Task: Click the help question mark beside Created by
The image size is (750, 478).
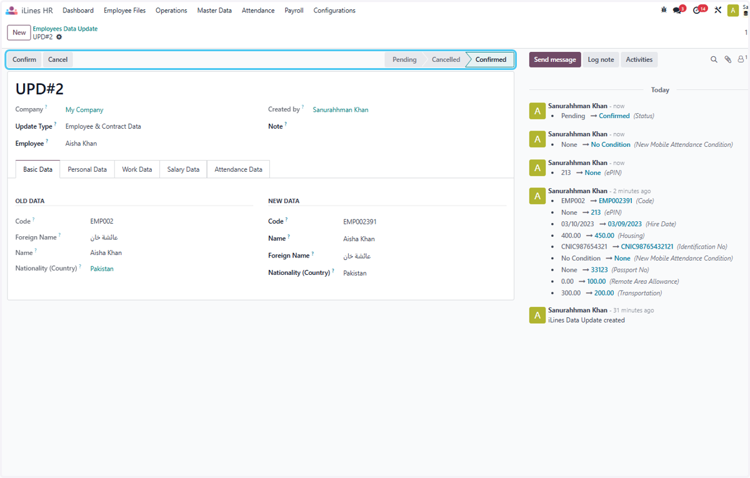Action: (x=303, y=107)
